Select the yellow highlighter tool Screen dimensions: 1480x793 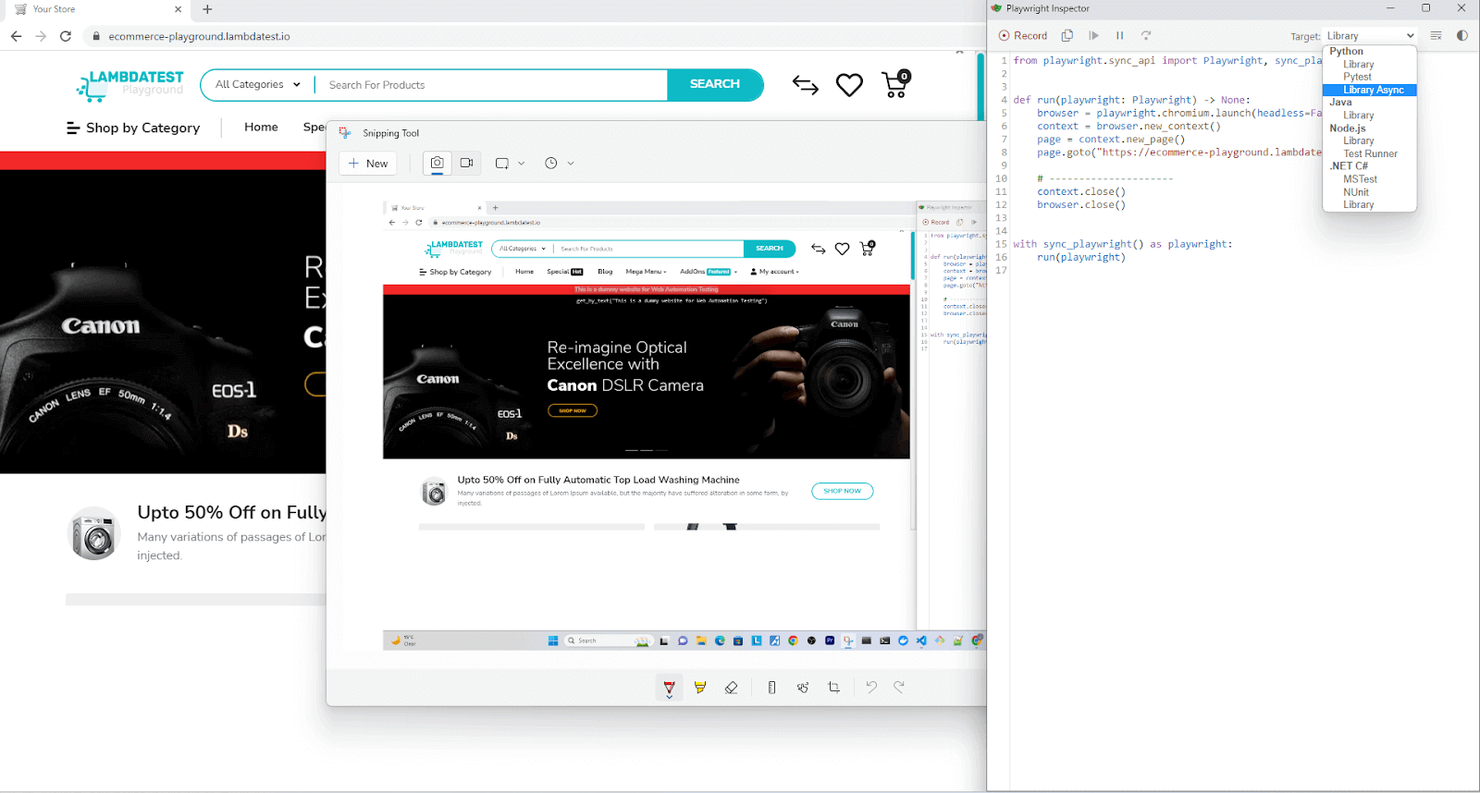pyautogui.click(x=700, y=687)
